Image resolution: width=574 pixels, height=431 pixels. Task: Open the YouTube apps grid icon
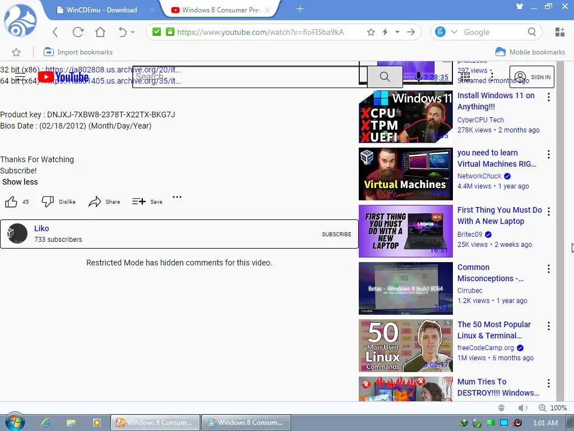click(x=465, y=77)
